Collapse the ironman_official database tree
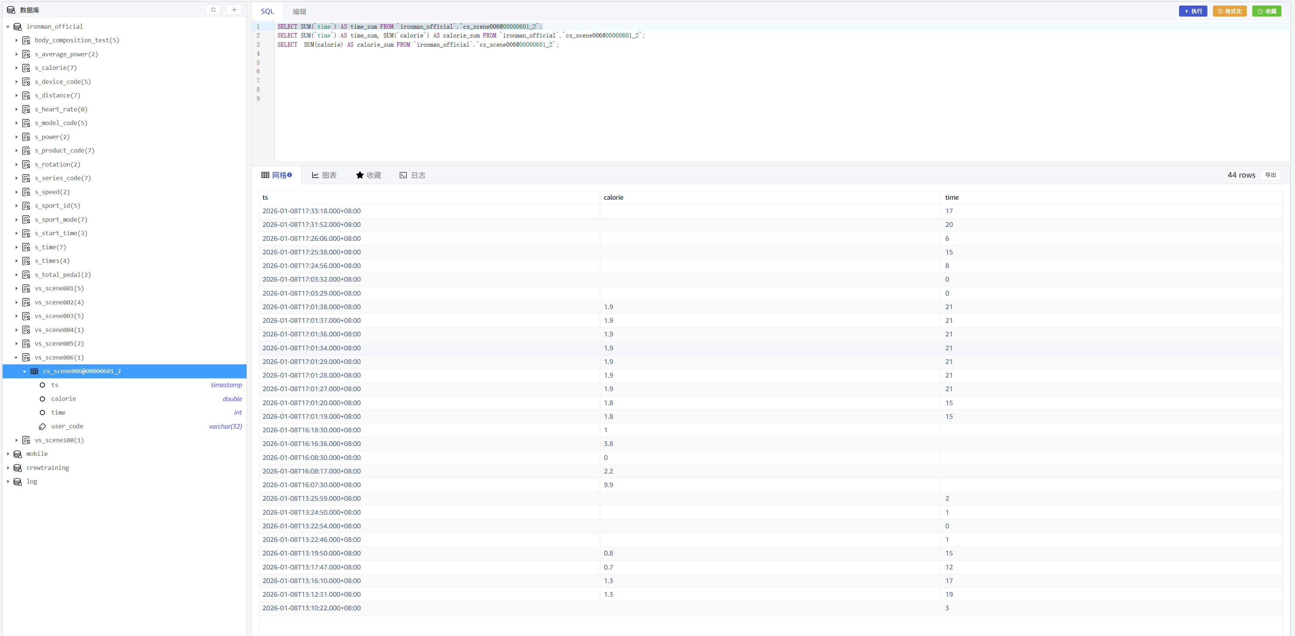 click(8, 26)
